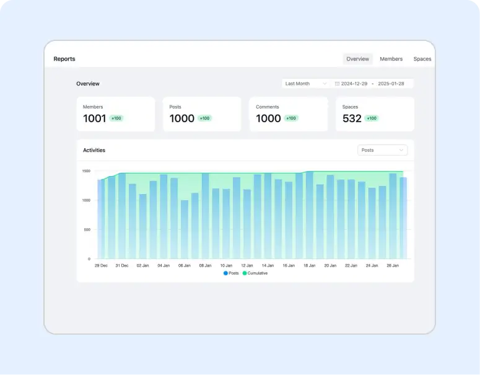Expand the Activities Posts metric dropdown
The image size is (480, 375).
[x=382, y=150]
